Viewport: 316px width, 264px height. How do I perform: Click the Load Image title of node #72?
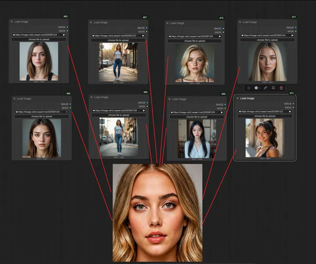247,98
